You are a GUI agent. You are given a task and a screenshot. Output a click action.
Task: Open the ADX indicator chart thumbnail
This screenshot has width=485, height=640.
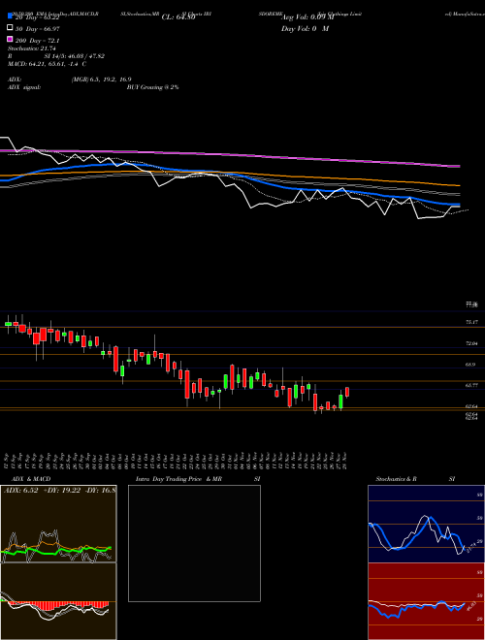(x=58, y=524)
